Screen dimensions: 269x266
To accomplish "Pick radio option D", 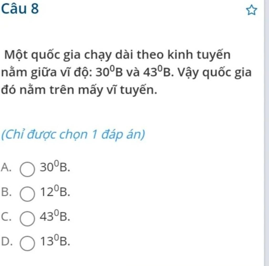I will point(27,243).
